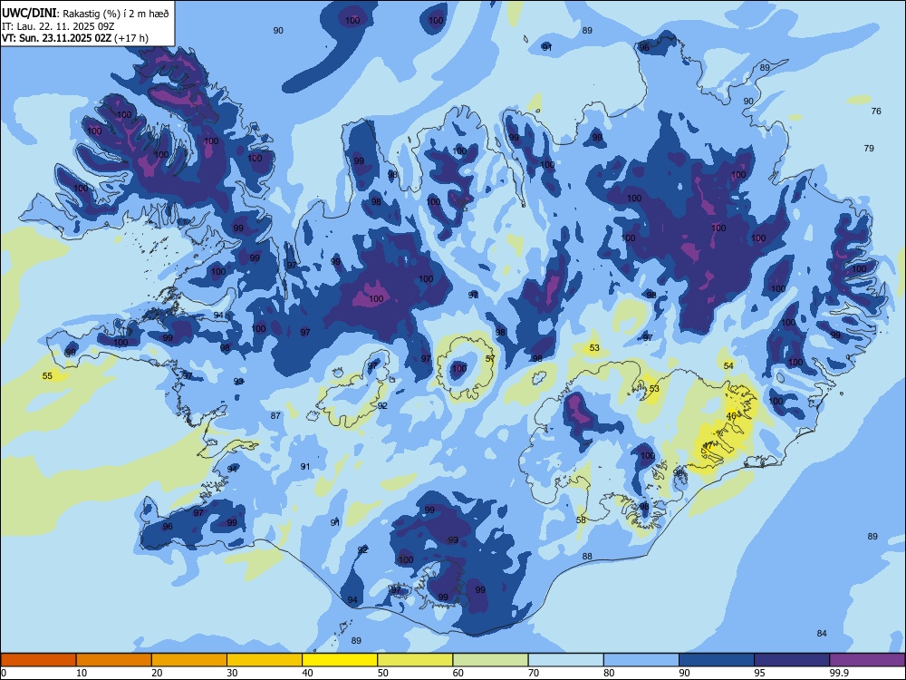Pick the bright yellow 40–50 legend swatch

pos(340,660)
